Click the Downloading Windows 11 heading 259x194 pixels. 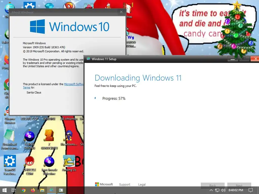click(x=138, y=78)
